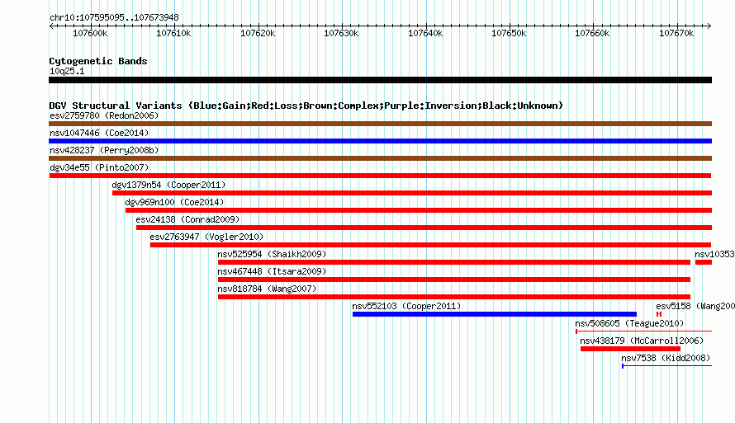735x423 pixels.
Task: Click the nsv552103 (Cooper2011) label
Action: coord(406,306)
